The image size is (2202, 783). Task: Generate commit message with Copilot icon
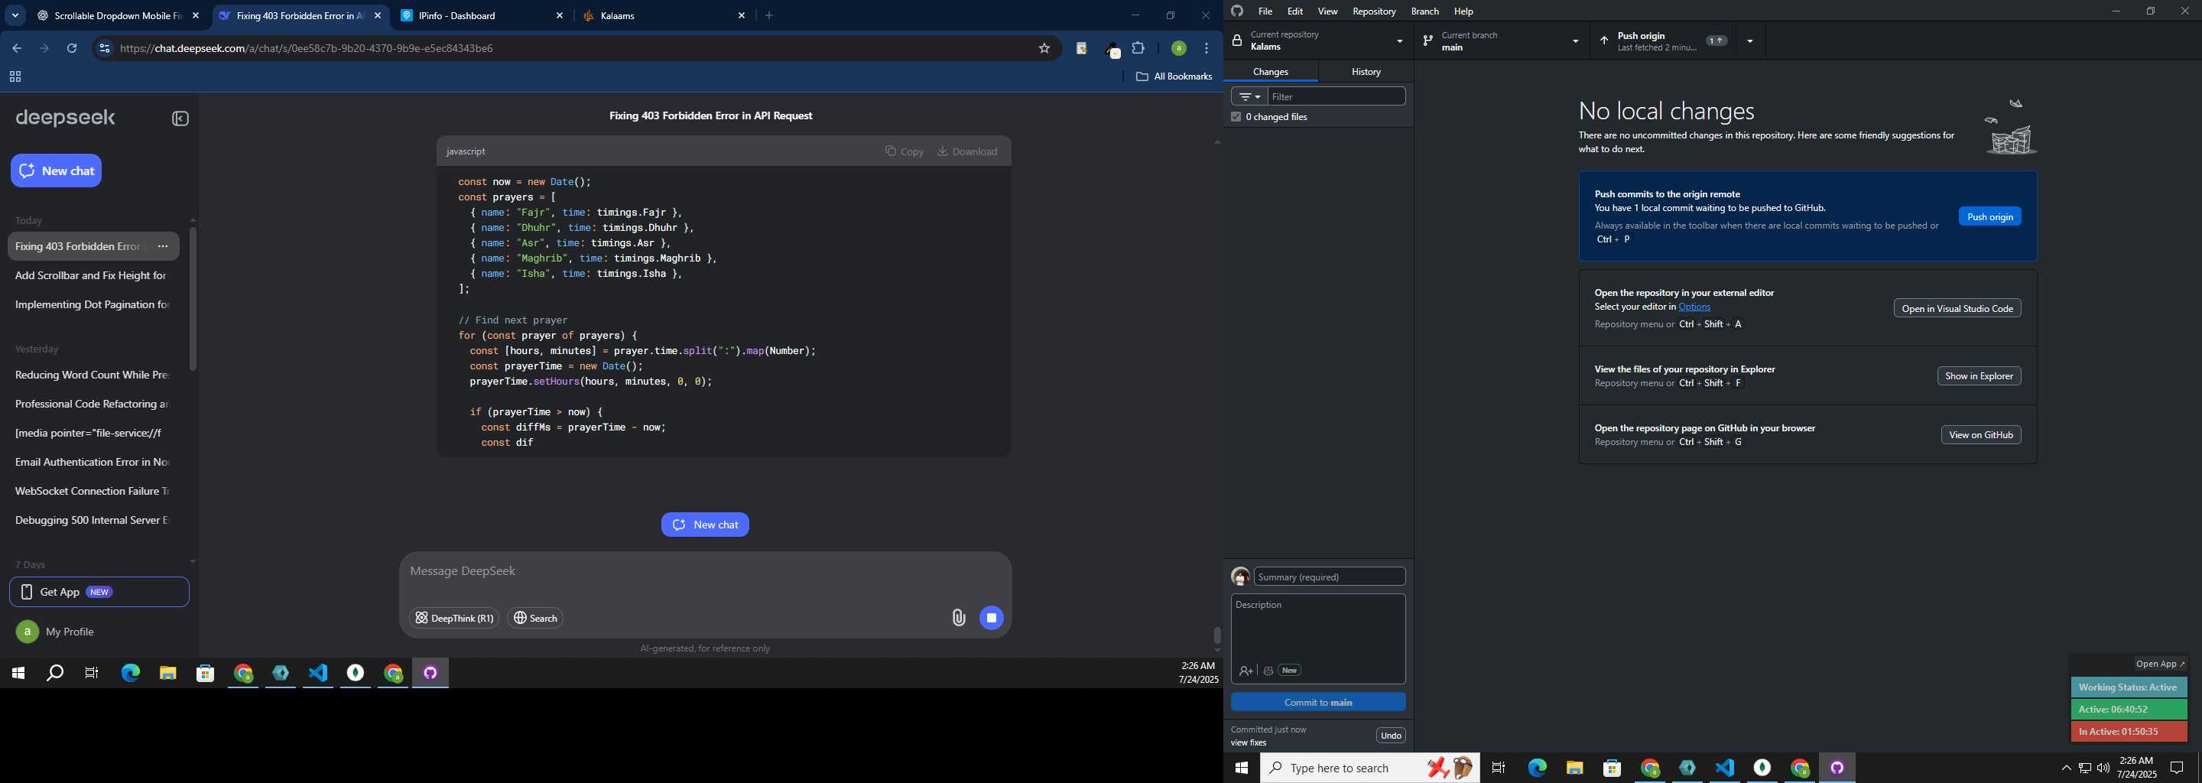pos(1268,671)
